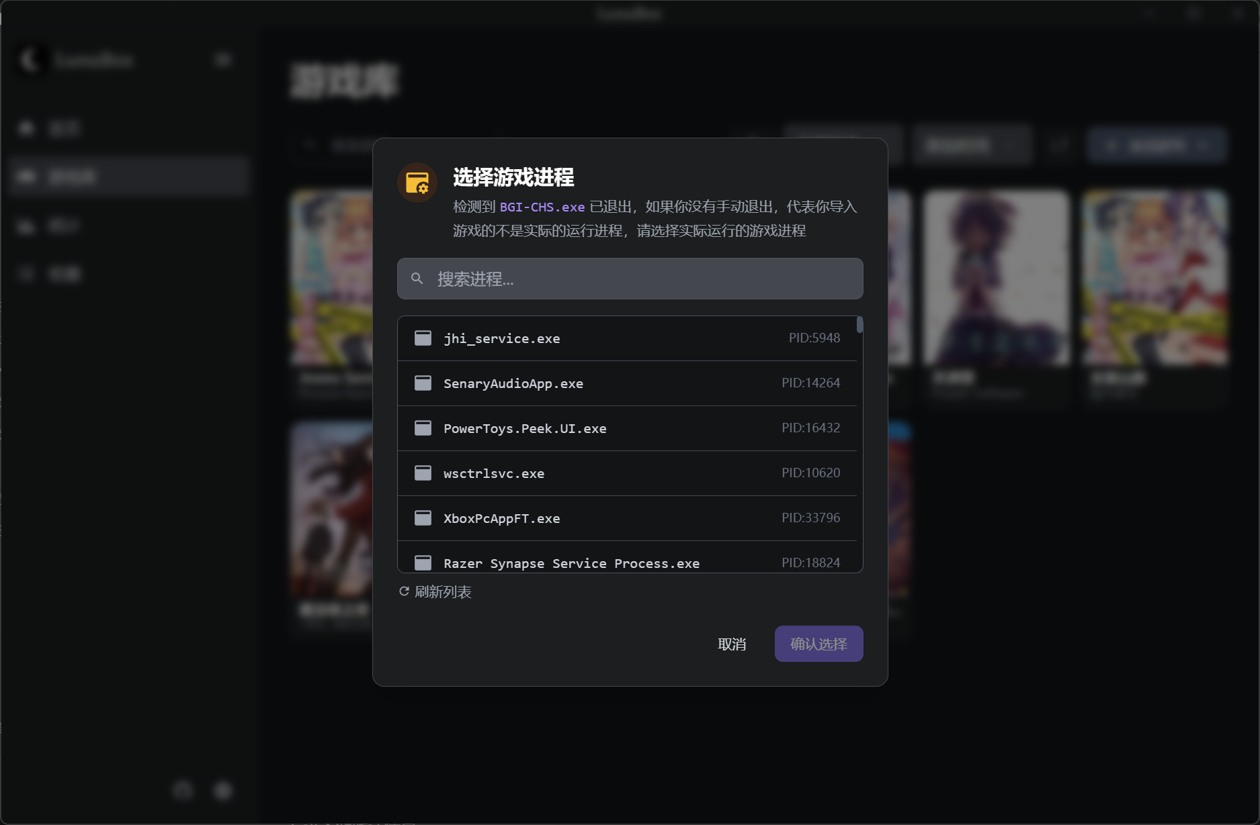
Task: Click the window icon beside PowerToys.Peek.UI.exe
Action: (x=423, y=428)
